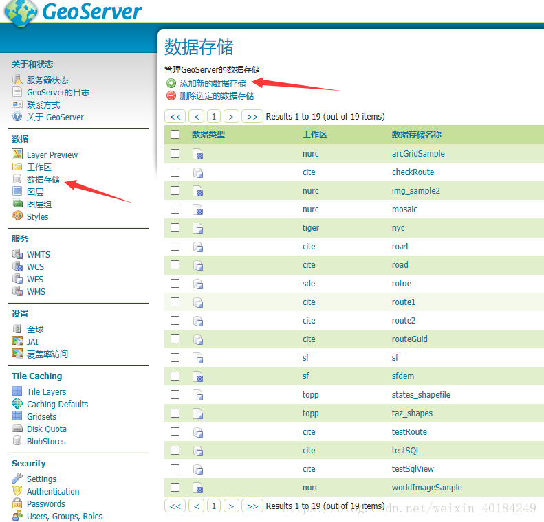Click the JAI settings icon
This screenshot has height=522, width=544.
click(17, 341)
